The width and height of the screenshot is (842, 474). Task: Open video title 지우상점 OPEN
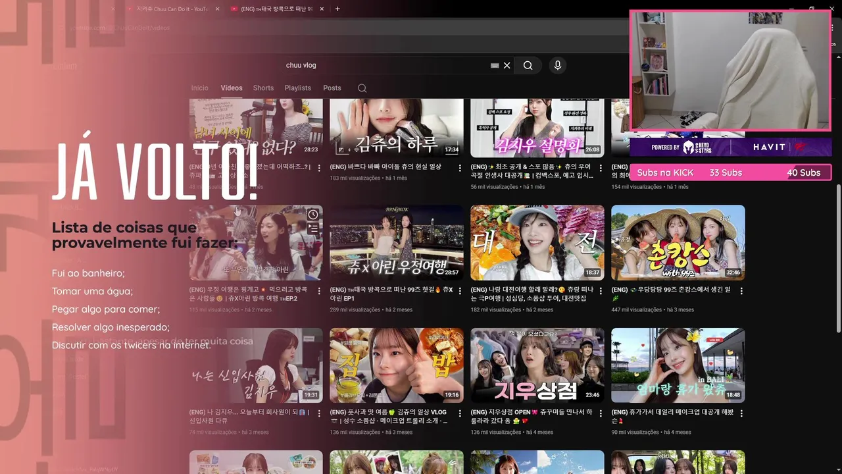[x=532, y=416]
